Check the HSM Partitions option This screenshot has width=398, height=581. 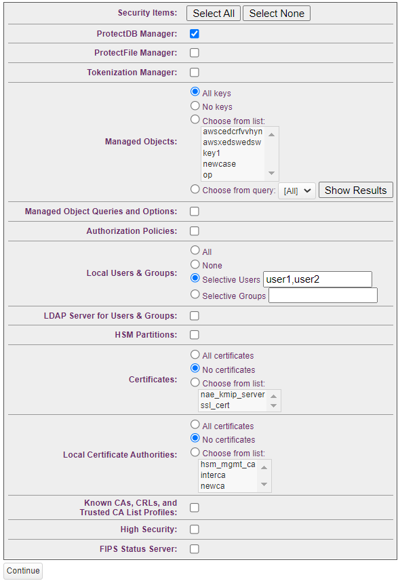tap(194, 334)
